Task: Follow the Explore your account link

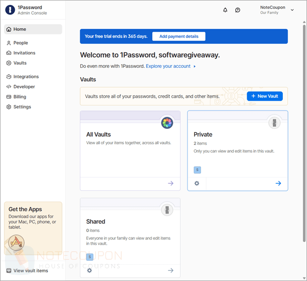Action: click(168, 66)
